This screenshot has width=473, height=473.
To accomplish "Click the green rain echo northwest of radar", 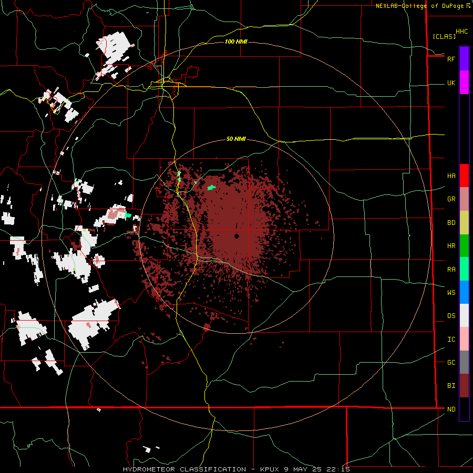I will click(x=211, y=188).
